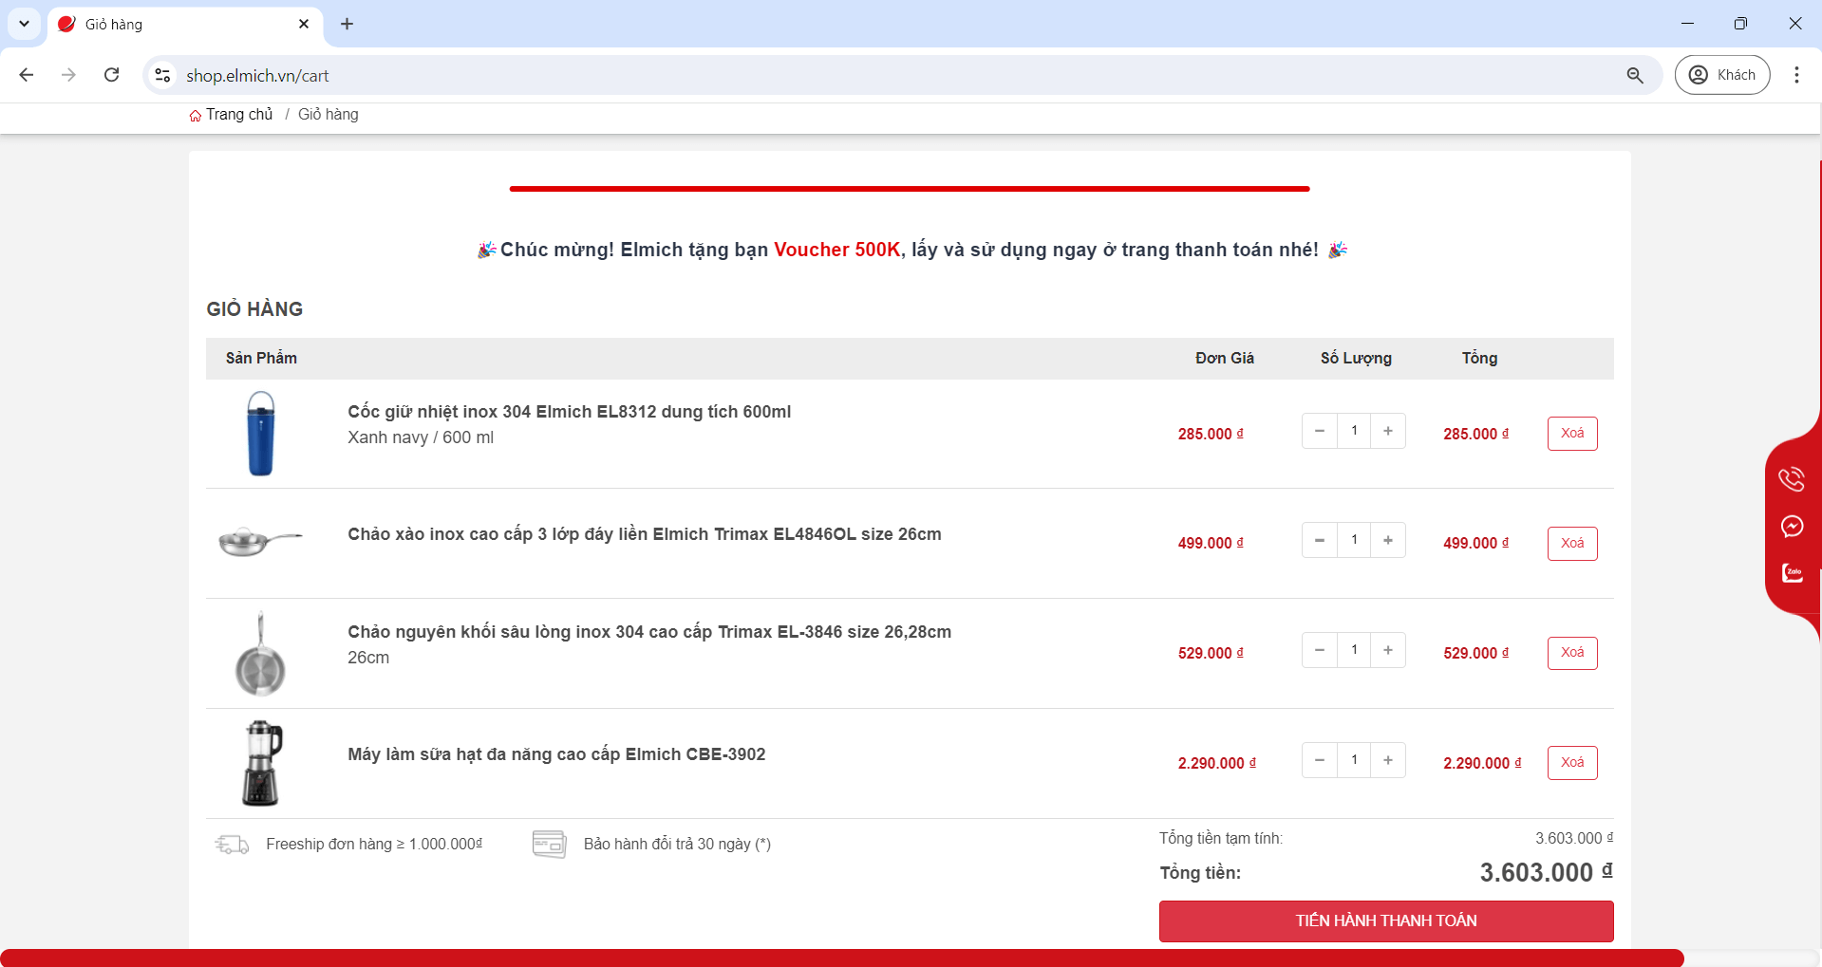Increase quantity of EL8312 thermal cup
Viewport: 1822px width, 967px height.
click(x=1388, y=431)
